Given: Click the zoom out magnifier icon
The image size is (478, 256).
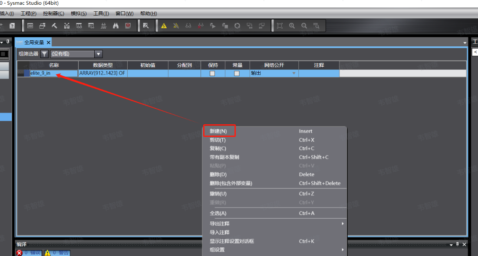Looking at the screenshot, I should tap(304, 26).
